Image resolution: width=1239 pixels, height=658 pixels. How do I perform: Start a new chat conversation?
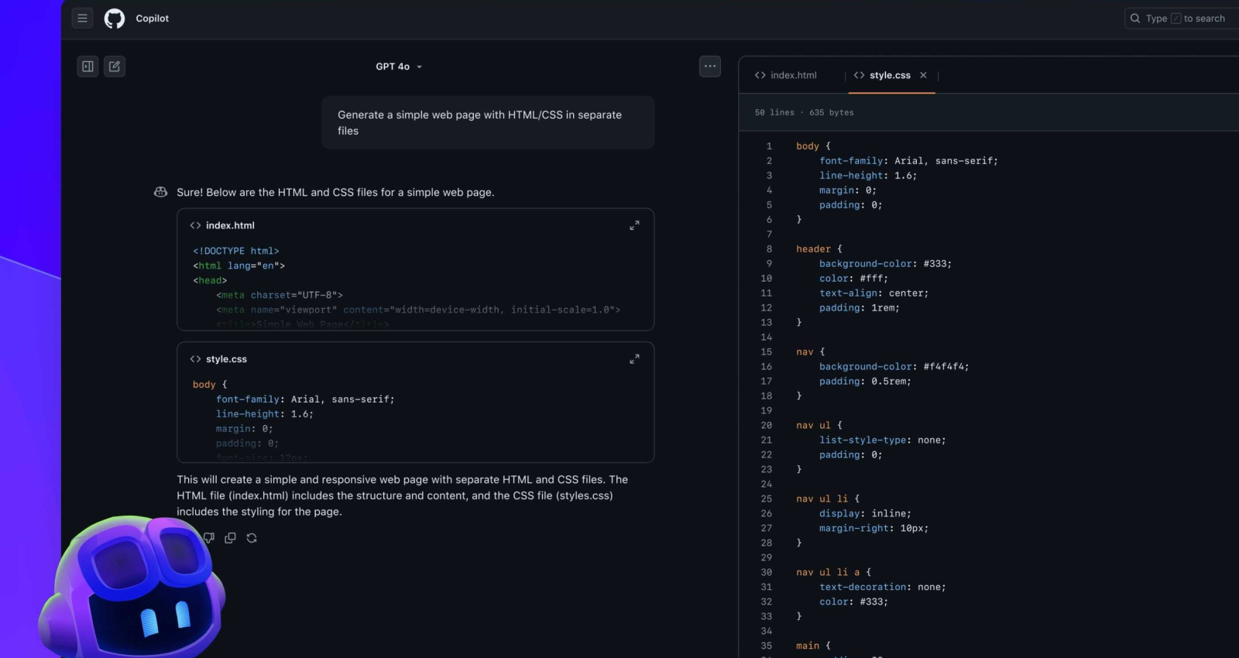pos(115,67)
